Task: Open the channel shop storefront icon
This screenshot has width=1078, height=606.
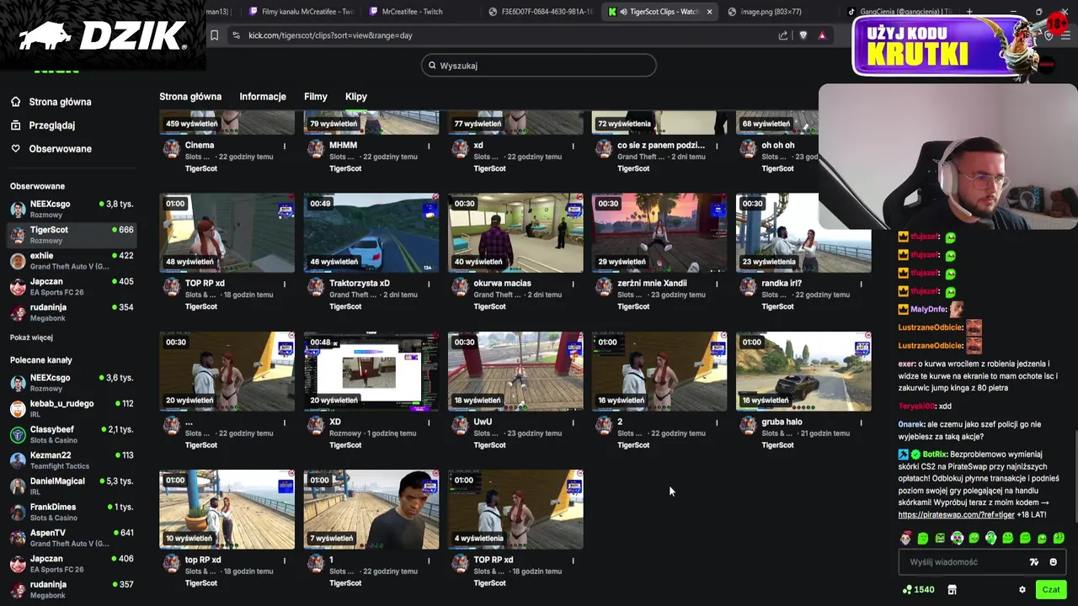Action: click(x=952, y=590)
